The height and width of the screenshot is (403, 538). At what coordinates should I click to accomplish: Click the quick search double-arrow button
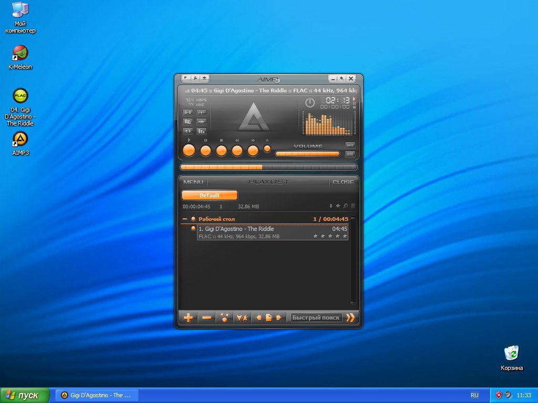[x=350, y=317]
